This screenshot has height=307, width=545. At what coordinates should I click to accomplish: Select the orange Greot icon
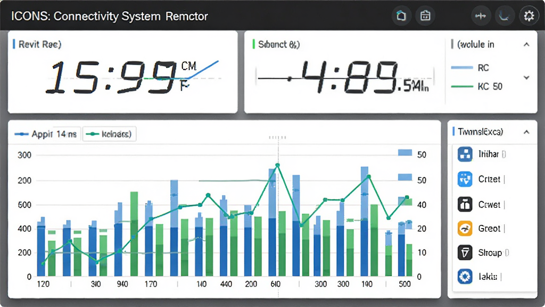coord(465,228)
